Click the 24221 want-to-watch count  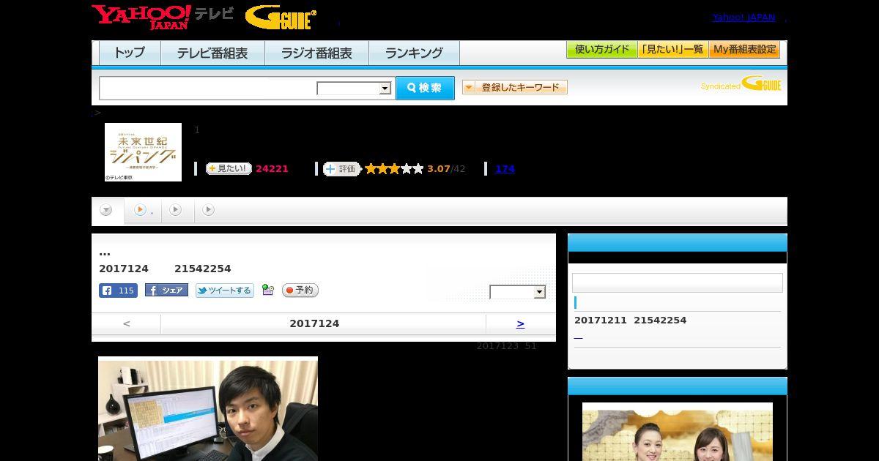(272, 169)
